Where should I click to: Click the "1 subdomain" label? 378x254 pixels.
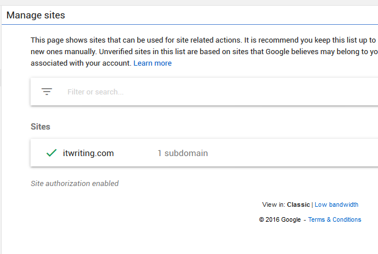pyautogui.click(x=183, y=153)
